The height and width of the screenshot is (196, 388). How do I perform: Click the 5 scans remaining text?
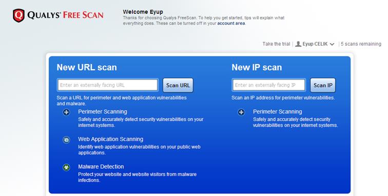(361, 44)
